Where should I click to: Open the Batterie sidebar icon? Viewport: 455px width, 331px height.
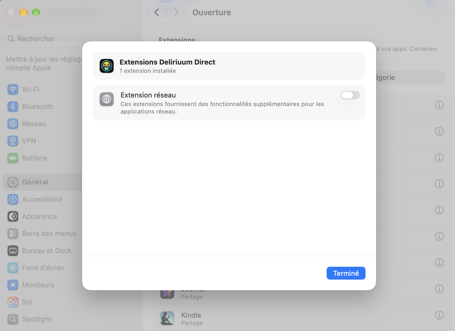coord(13,158)
